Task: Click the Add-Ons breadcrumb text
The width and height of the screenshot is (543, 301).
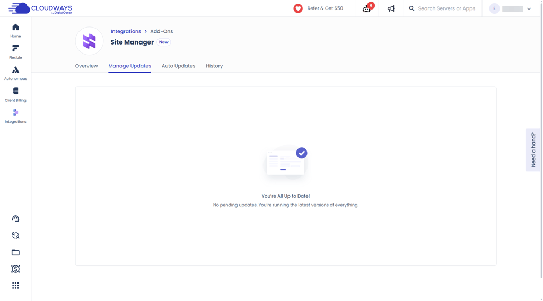Action: coord(161,31)
